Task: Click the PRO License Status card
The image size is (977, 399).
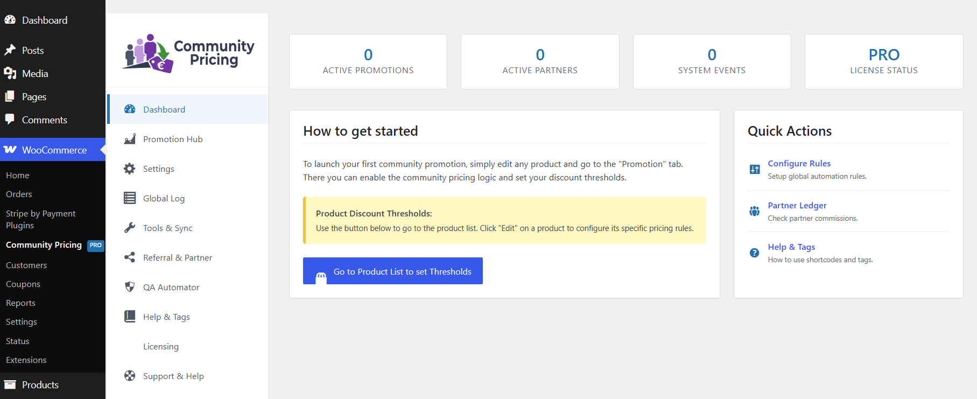Action: click(884, 62)
